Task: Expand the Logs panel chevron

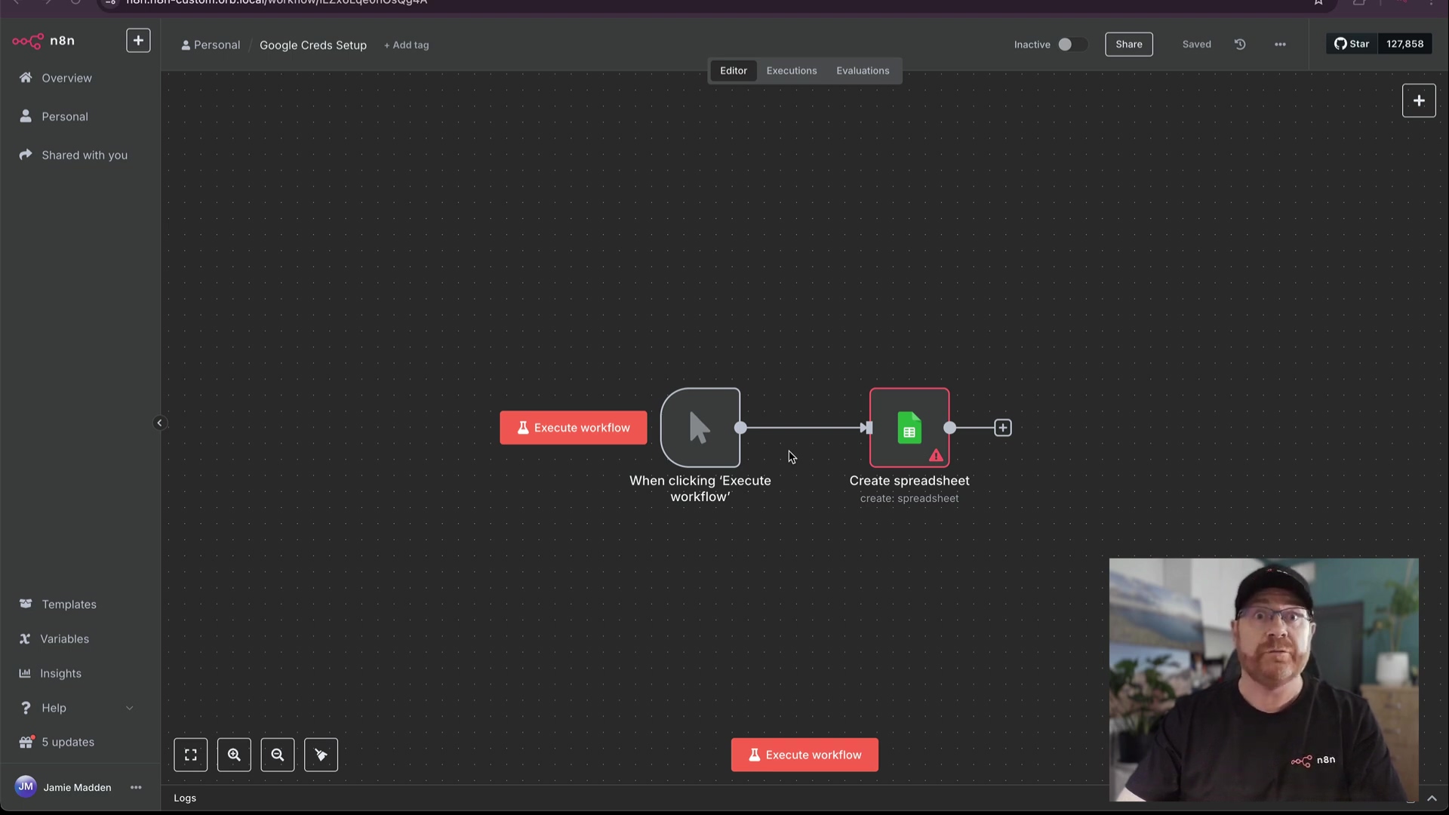Action: click(1432, 798)
